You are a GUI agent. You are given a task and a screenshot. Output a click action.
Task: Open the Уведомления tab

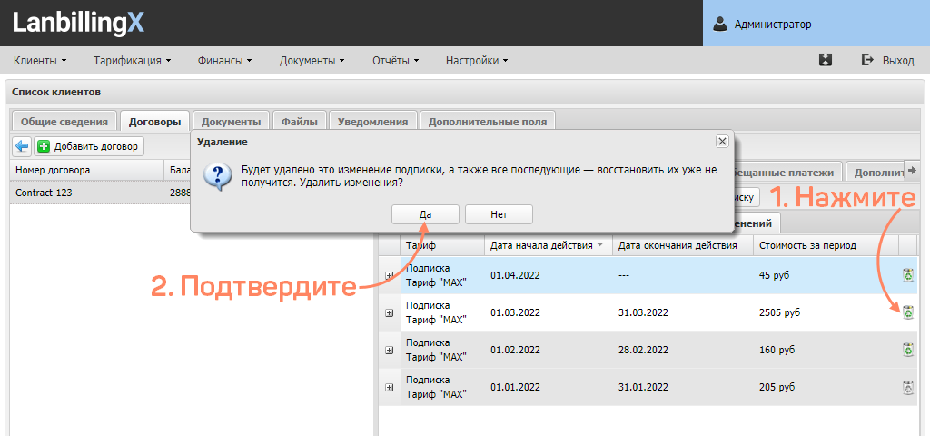pyautogui.click(x=372, y=122)
